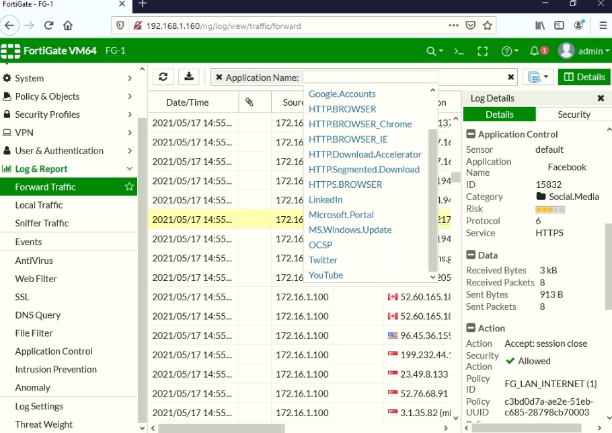Click the green Details button
This screenshot has width=612, height=433.
coord(584,76)
